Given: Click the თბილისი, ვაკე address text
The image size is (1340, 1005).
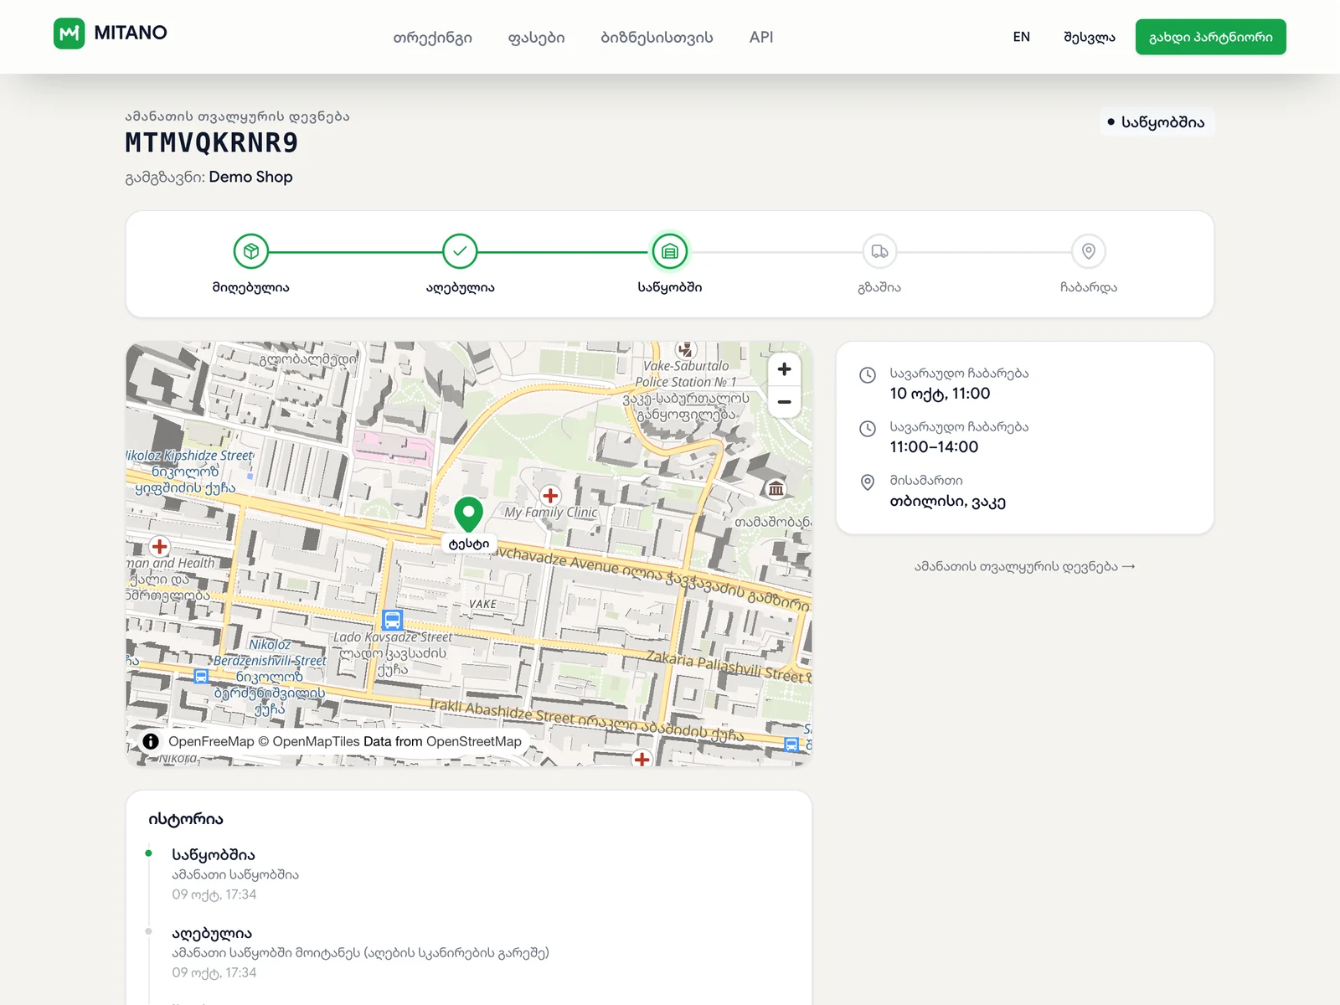Looking at the screenshot, I should pos(947,502).
